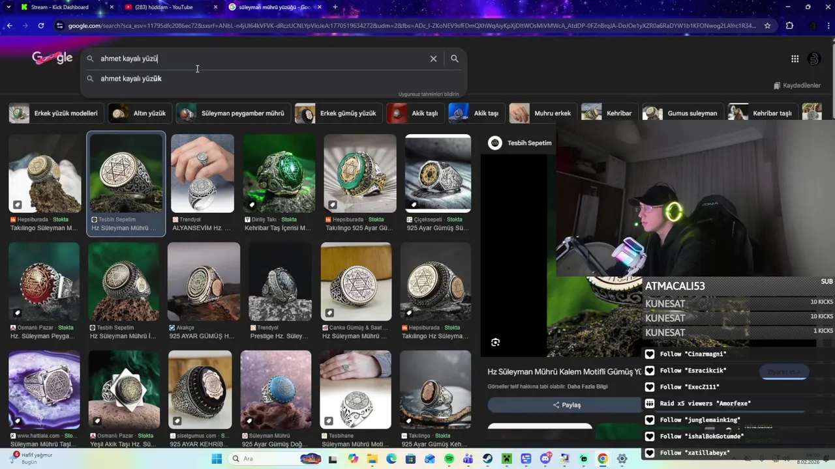Click the Paylaş share button

566,405
